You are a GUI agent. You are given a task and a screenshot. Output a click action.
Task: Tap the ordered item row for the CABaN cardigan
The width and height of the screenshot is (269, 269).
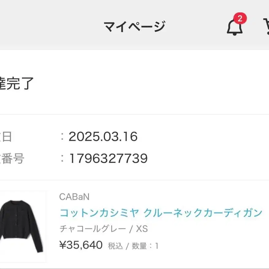tap(134, 225)
